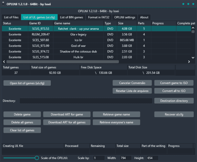Open the OPLUtil settings tab
Image resolution: width=197 pixels, height=162 pixels.
tap(124, 17)
